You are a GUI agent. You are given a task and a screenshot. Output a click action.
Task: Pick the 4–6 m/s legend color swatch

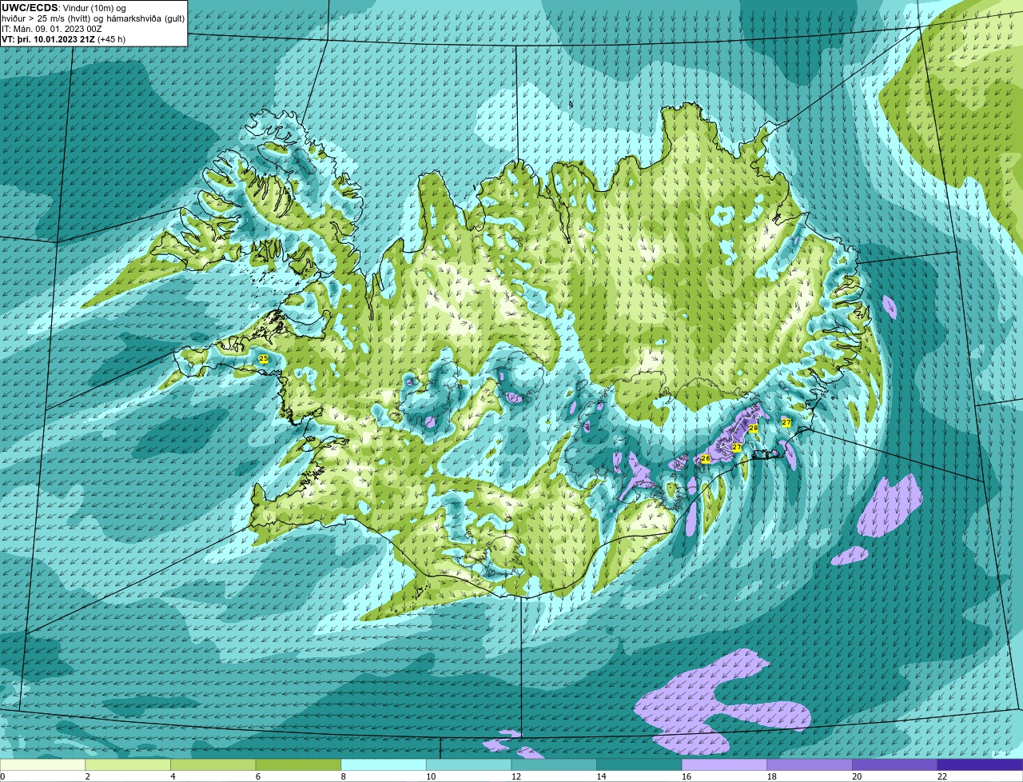pyautogui.click(x=213, y=764)
